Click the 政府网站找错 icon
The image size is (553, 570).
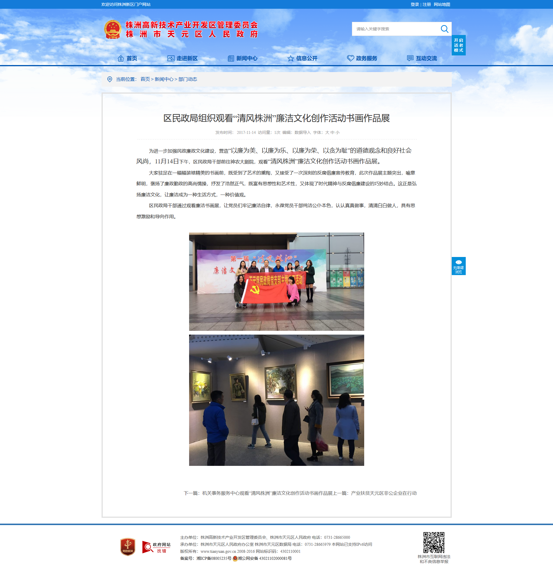click(156, 547)
